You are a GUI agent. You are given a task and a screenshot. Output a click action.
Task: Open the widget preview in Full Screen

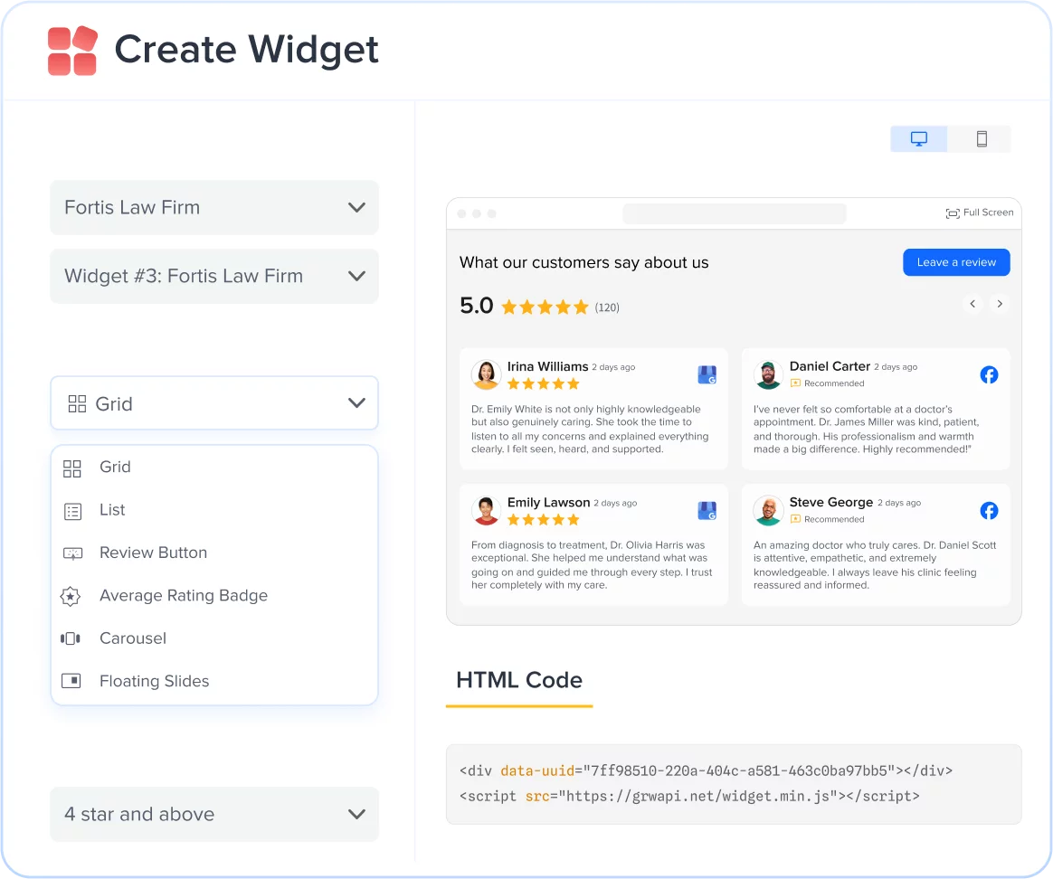(x=980, y=213)
